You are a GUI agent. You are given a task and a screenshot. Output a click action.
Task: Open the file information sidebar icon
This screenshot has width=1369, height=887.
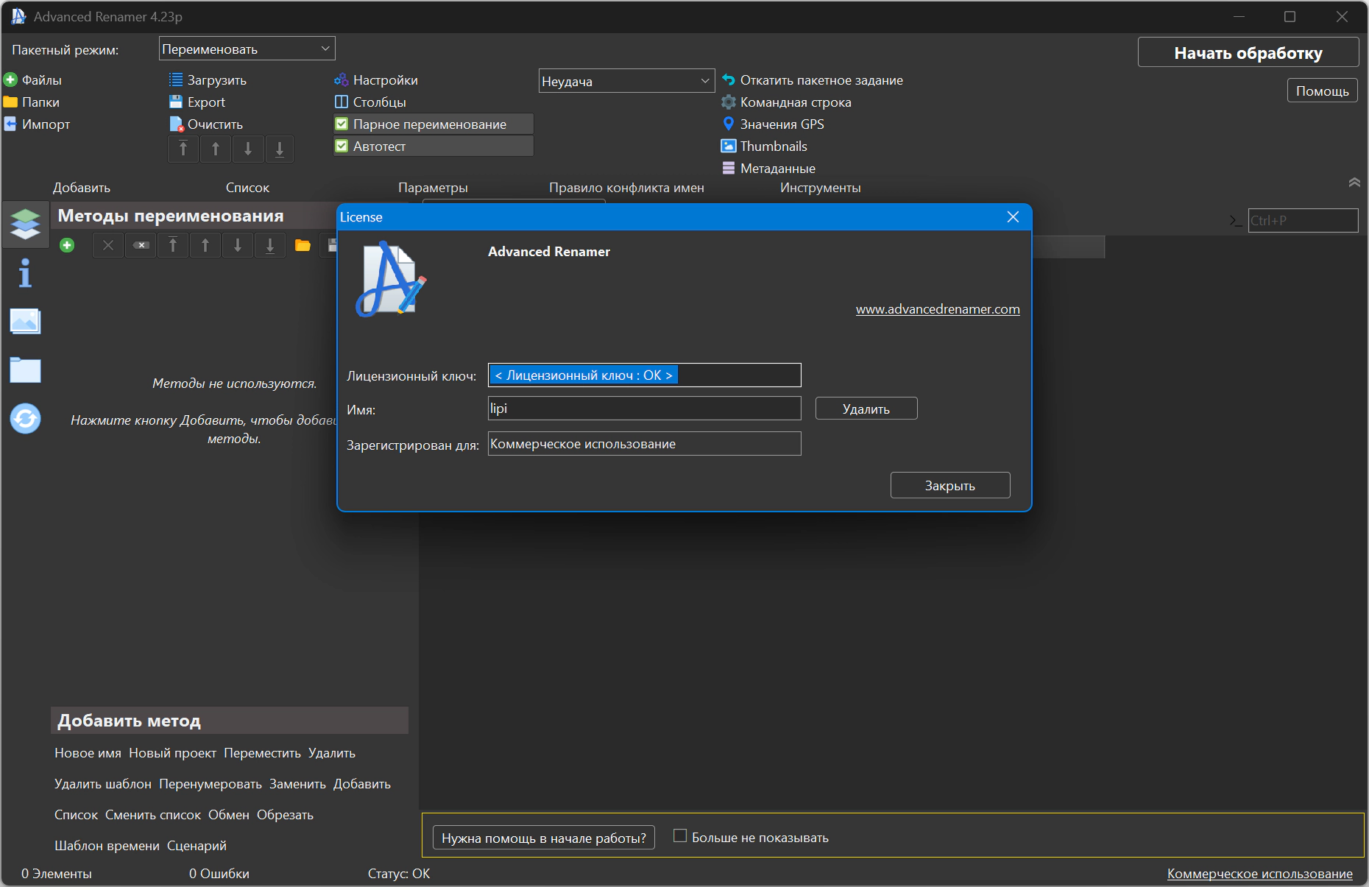pos(26,273)
